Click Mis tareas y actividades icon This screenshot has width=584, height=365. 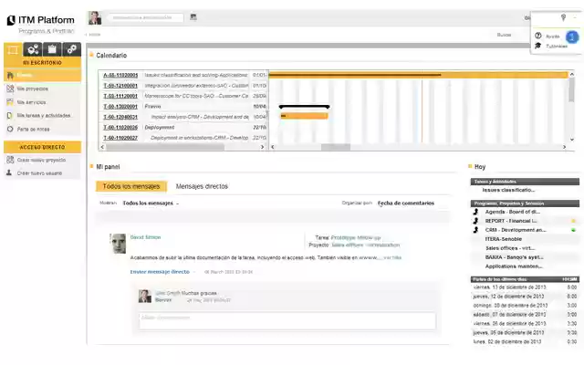click(10, 116)
